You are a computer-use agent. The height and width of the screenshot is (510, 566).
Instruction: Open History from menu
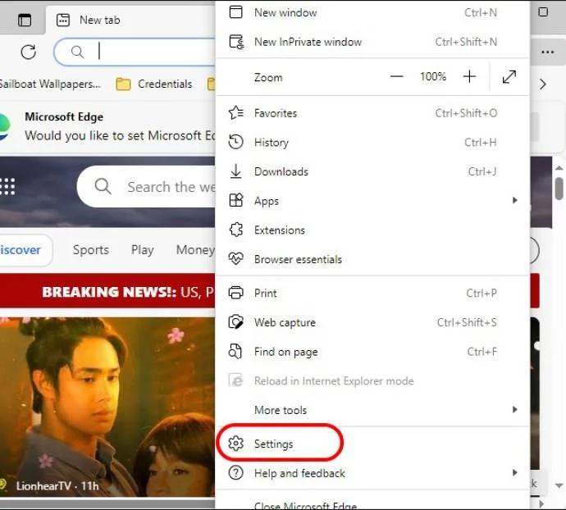372,143
